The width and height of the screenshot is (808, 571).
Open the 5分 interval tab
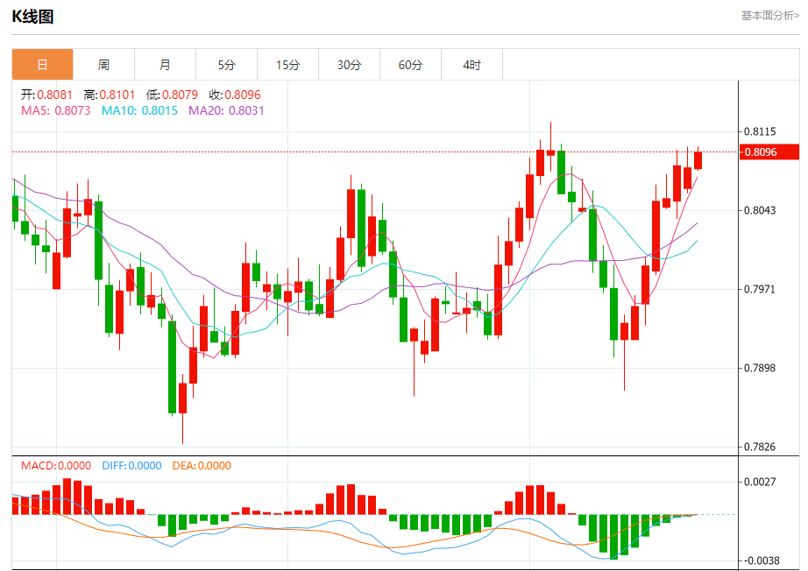(226, 64)
